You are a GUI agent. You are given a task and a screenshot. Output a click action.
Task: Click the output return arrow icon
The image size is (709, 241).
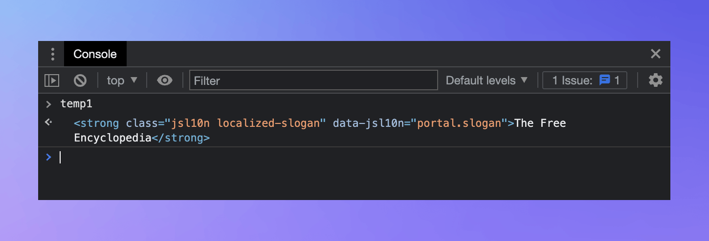(48, 122)
